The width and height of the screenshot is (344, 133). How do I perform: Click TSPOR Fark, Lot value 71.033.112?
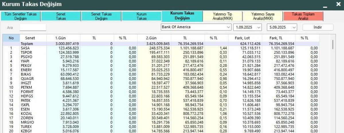251,53
